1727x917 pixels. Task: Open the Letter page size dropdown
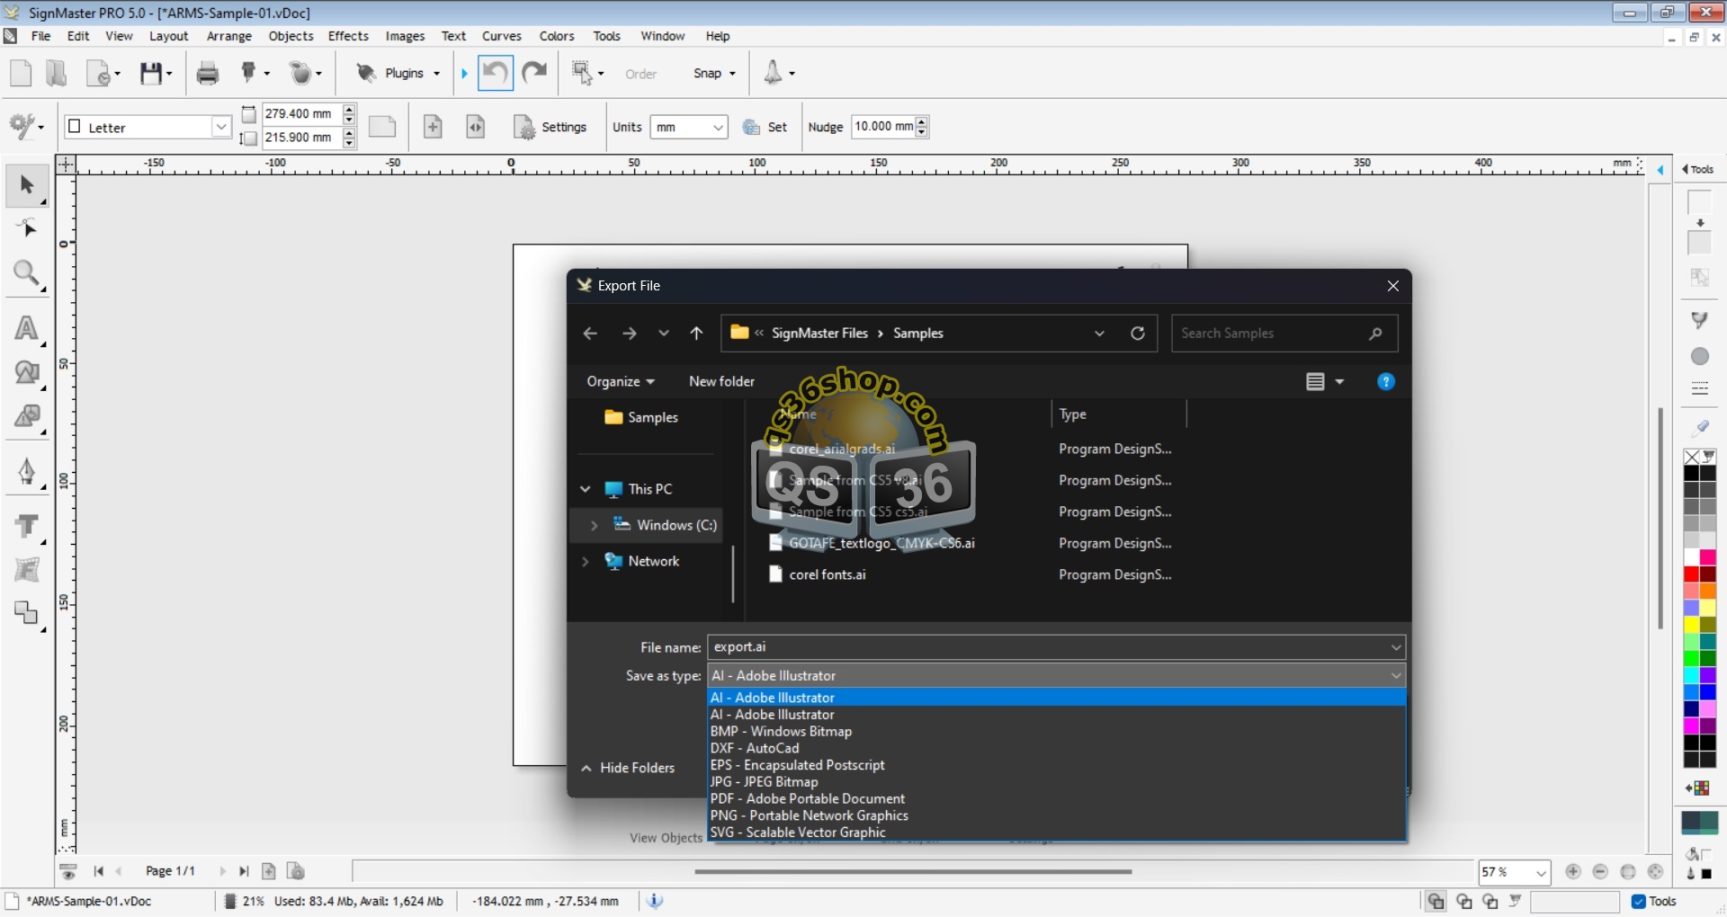click(x=221, y=128)
